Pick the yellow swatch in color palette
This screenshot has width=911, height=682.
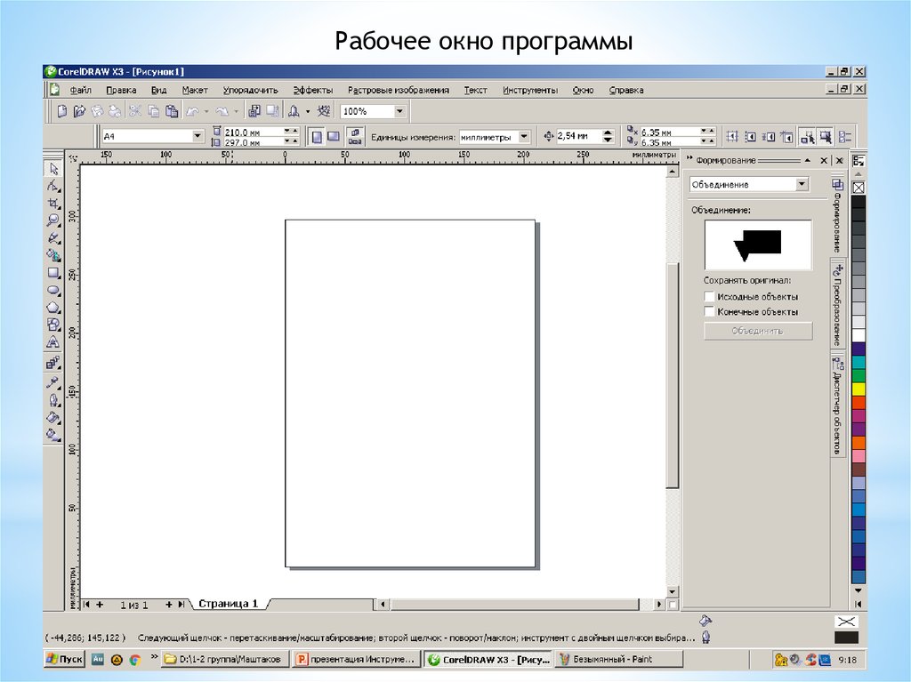tap(859, 389)
